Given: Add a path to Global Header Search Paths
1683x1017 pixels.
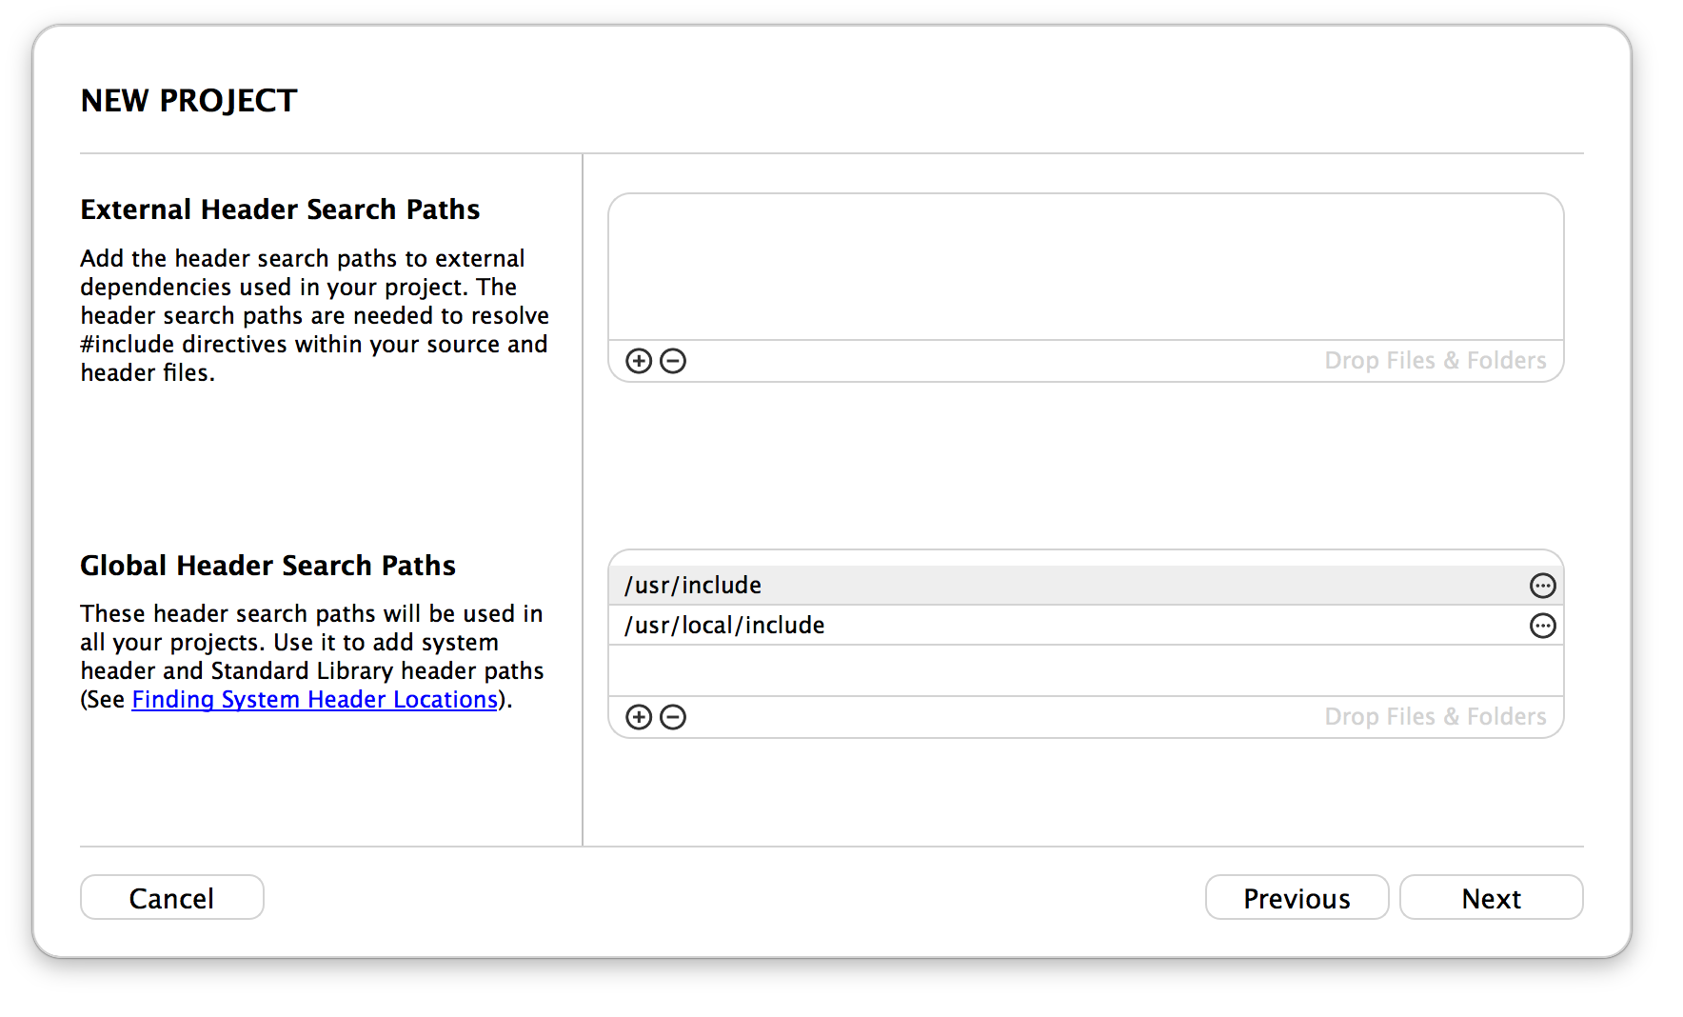Looking at the screenshot, I should pyautogui.click(x=639, y=717).
